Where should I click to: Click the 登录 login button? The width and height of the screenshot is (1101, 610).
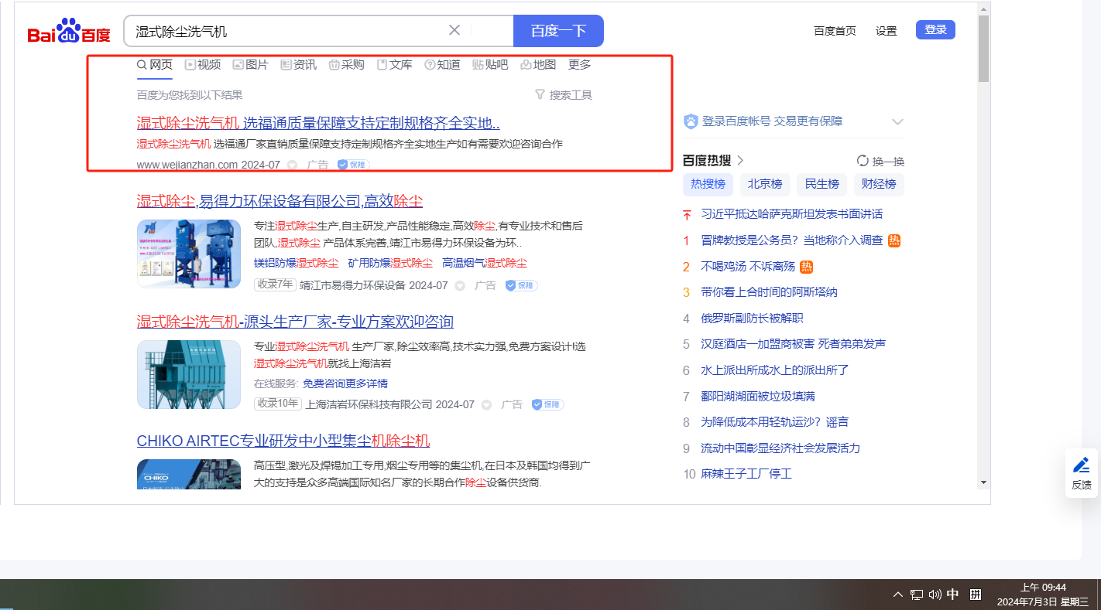(x=935, y=30)
